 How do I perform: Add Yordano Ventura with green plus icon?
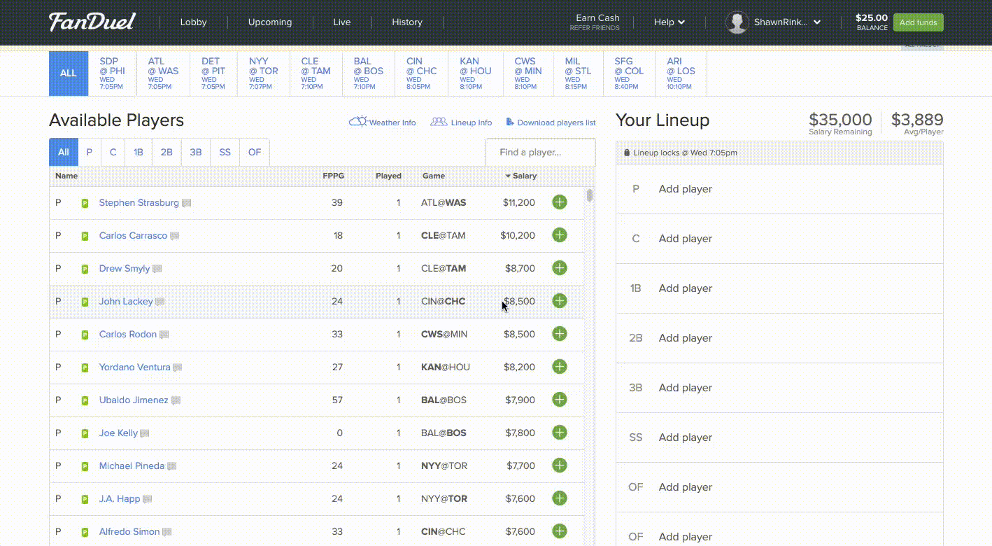tap(560, 367)
